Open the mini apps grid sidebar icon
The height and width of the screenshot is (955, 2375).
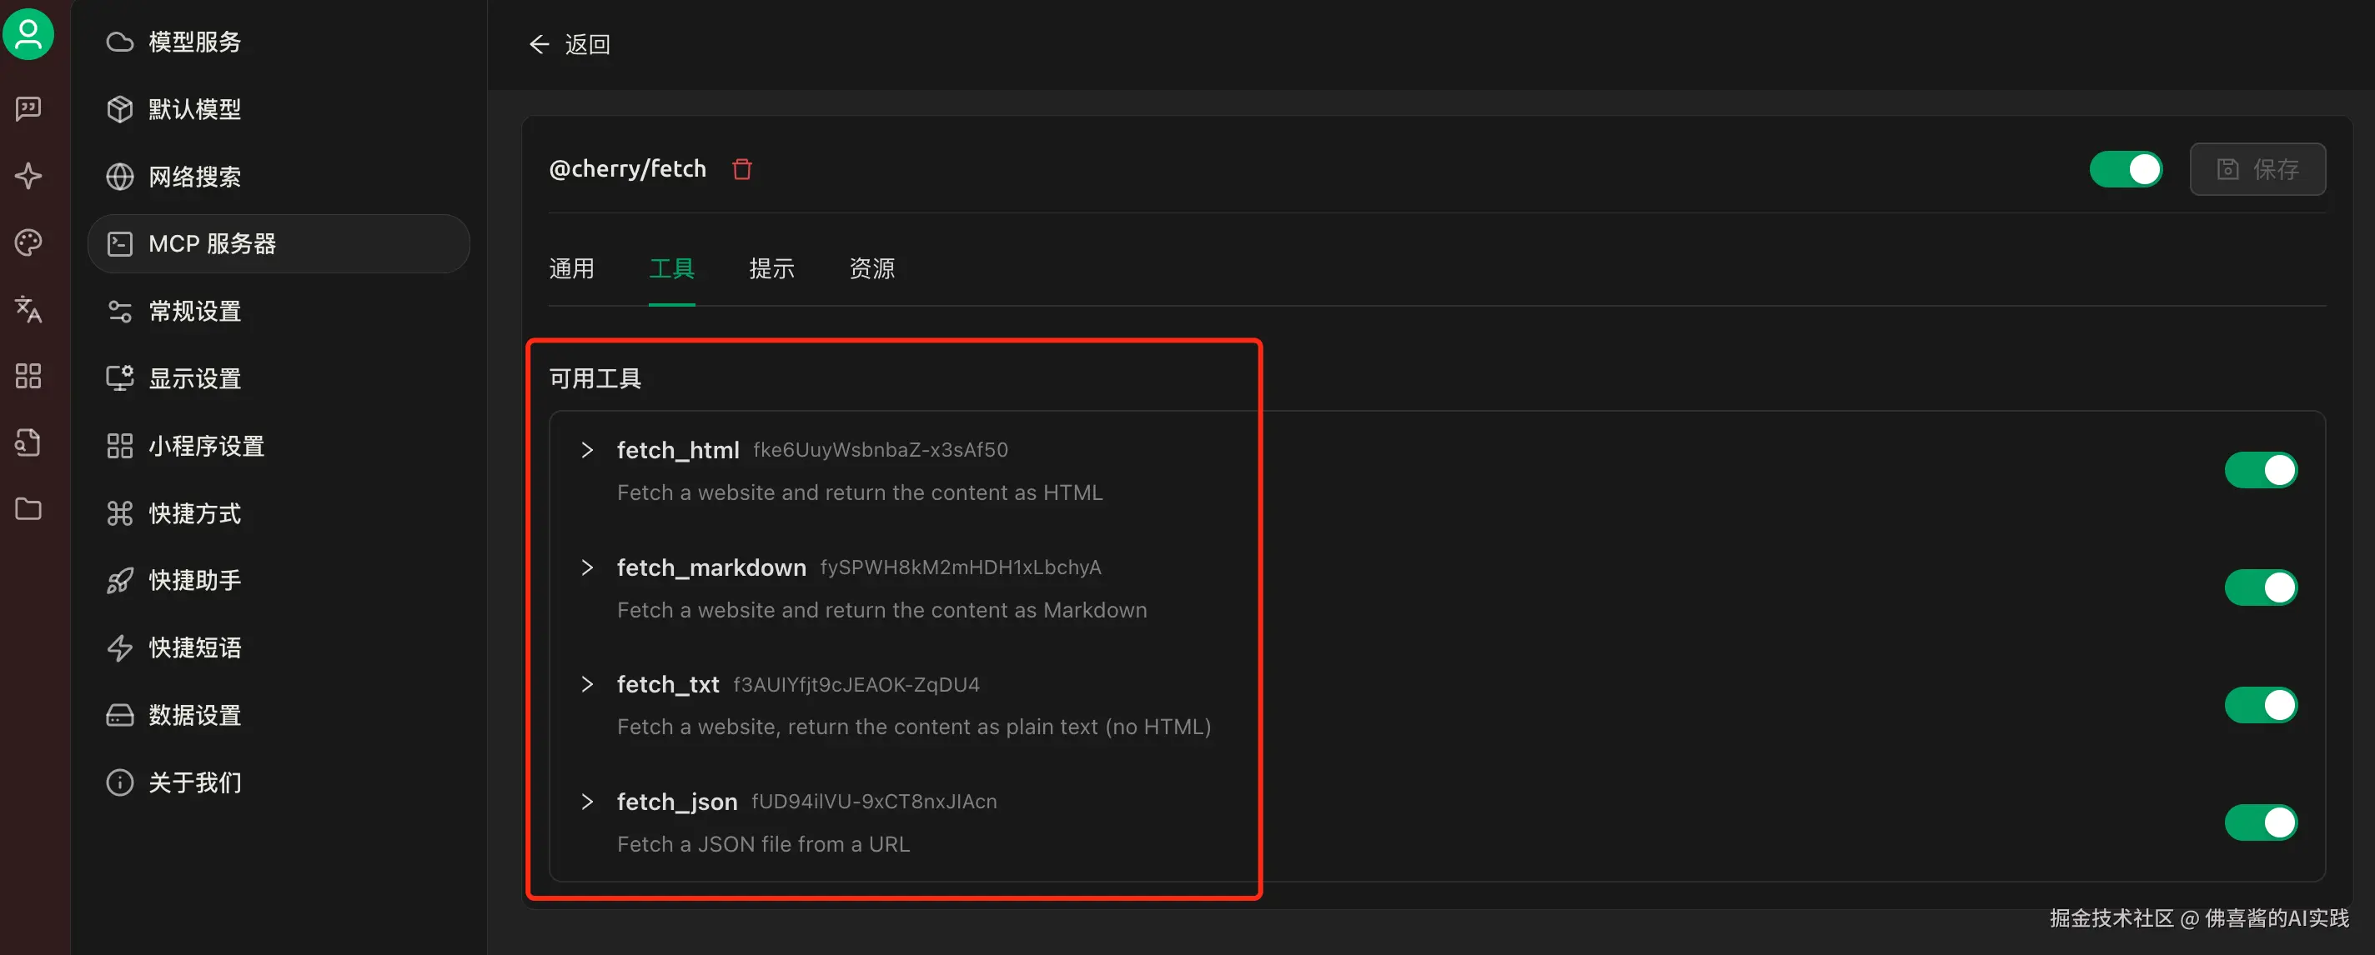tap(28, 376)
